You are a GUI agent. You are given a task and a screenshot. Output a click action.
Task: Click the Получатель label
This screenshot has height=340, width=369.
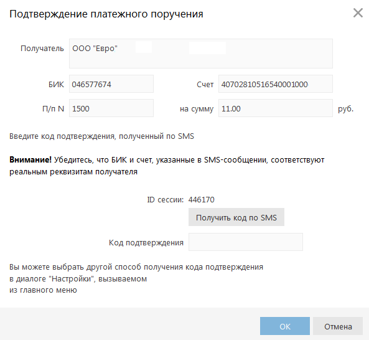pos(42,49)
